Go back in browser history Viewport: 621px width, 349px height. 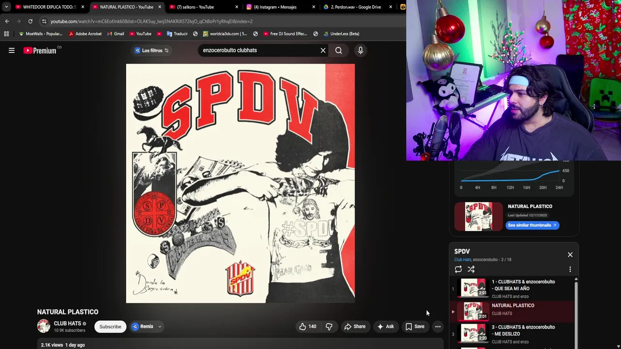coord(7,21)
